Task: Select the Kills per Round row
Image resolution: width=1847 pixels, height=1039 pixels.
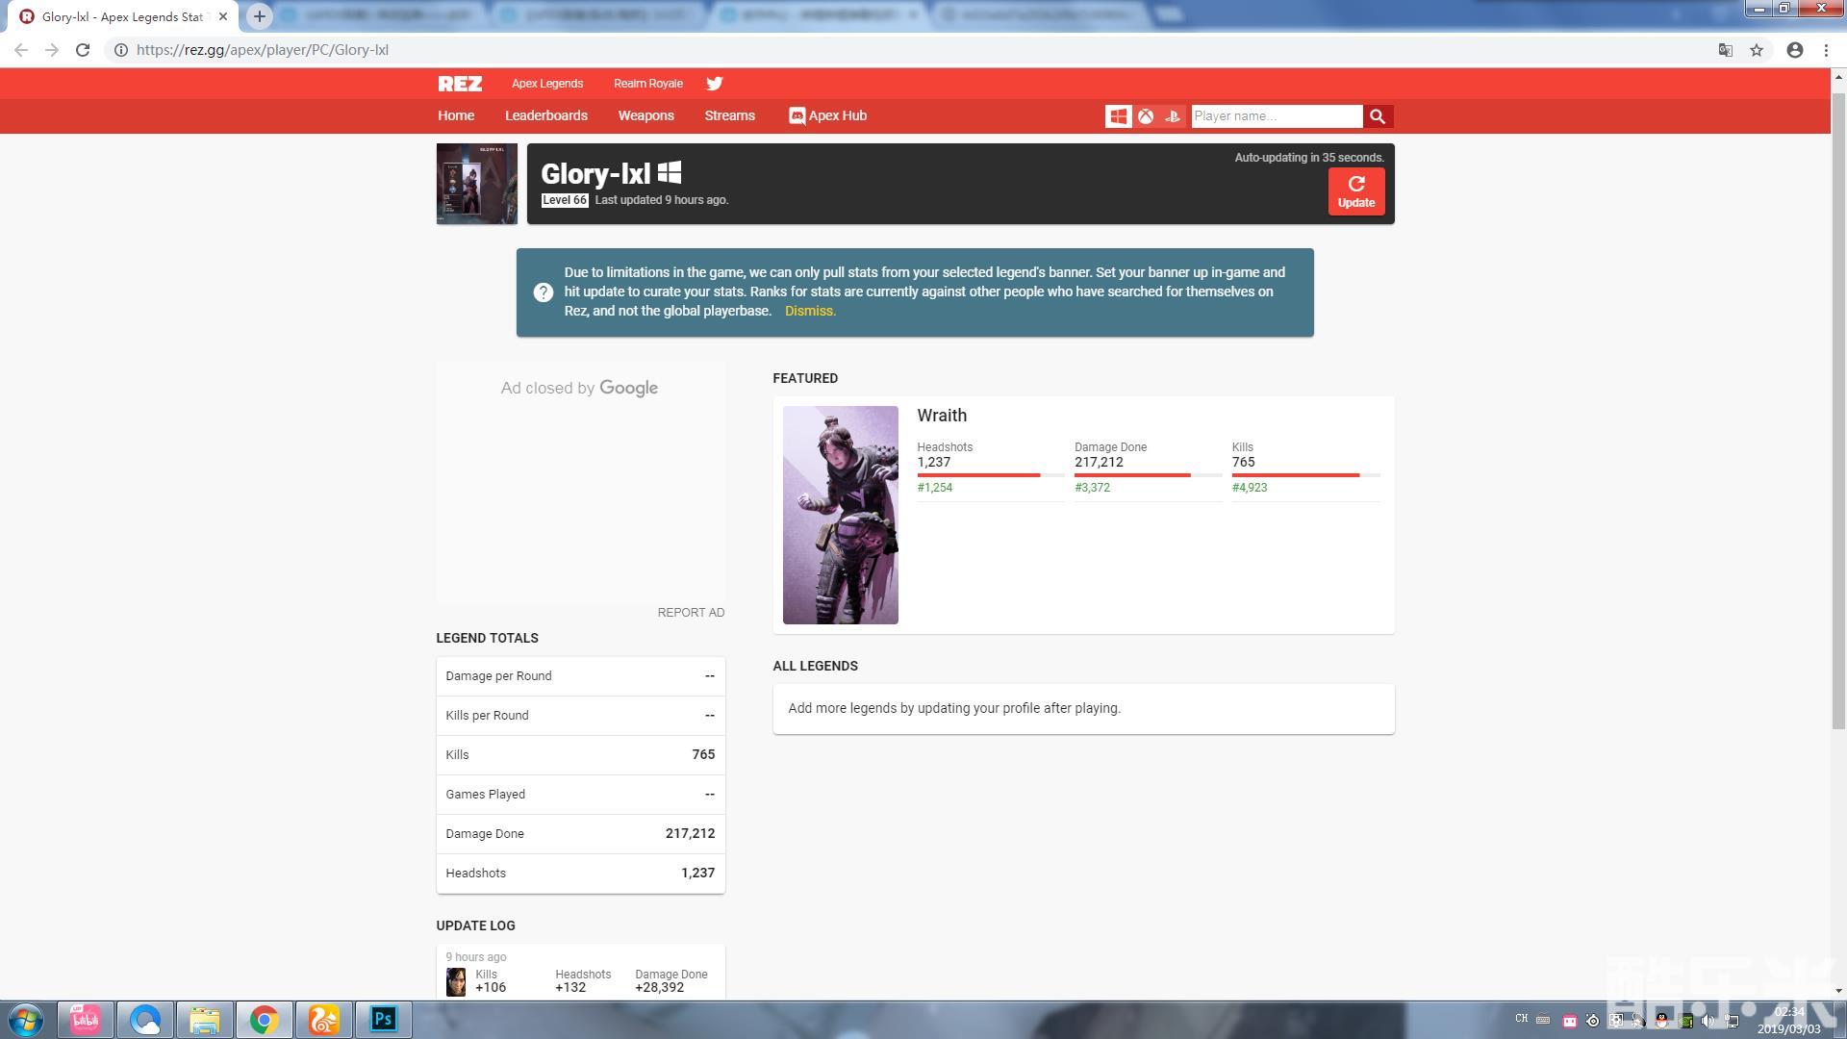Action: click(x=580, y=716)
